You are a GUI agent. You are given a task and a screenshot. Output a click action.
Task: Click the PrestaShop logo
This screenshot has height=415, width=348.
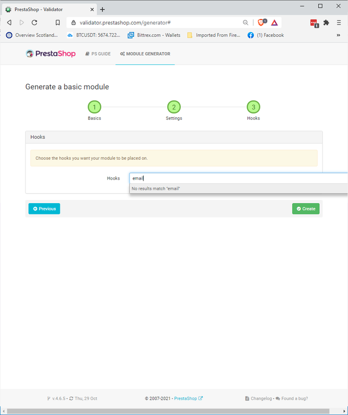tap(51, 54)
